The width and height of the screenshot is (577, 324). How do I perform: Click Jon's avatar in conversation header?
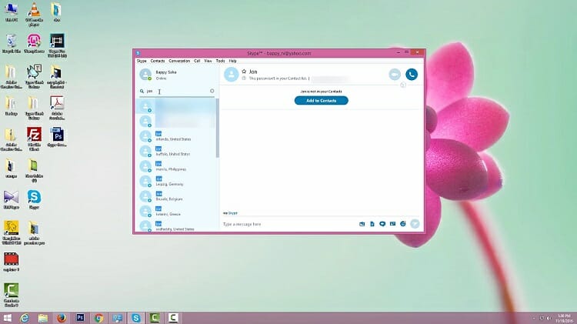[x=232, y=75]
